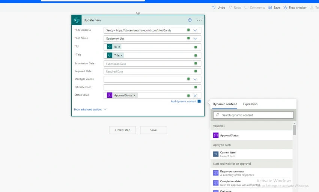This screenshot has height=192, width=319.
Task: Expand the Manager Claims dropdown
Action: click(195, 79)
